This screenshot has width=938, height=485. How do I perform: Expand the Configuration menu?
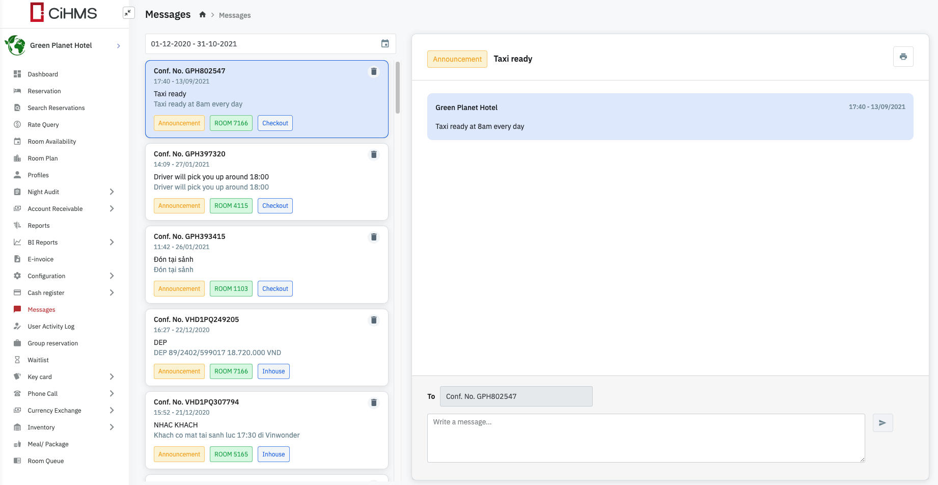[112, 276]
